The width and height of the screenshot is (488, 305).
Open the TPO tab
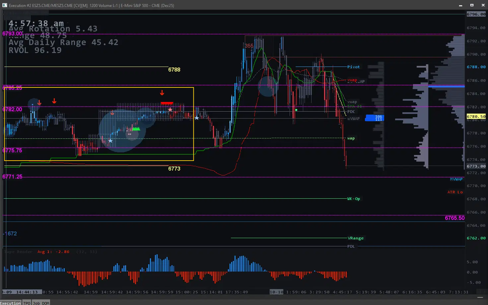[x=27, y=303]
